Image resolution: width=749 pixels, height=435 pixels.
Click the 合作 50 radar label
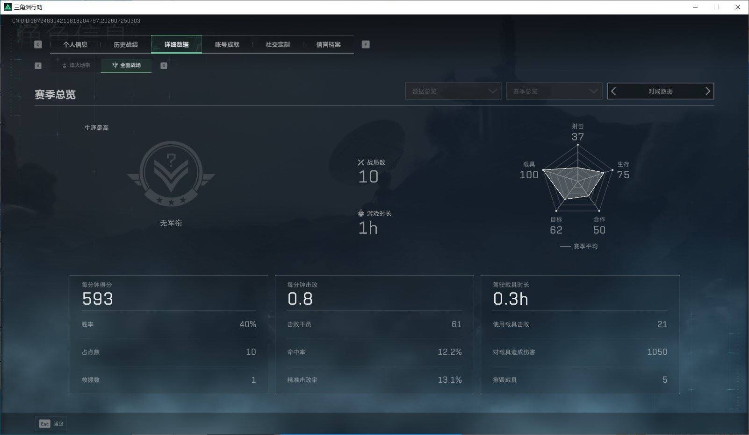(599, 225)
